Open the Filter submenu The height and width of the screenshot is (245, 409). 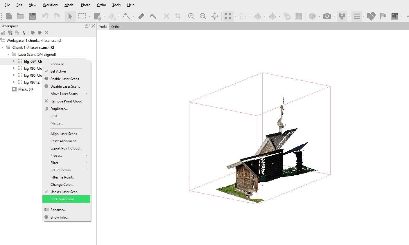(x=66, y=163)
